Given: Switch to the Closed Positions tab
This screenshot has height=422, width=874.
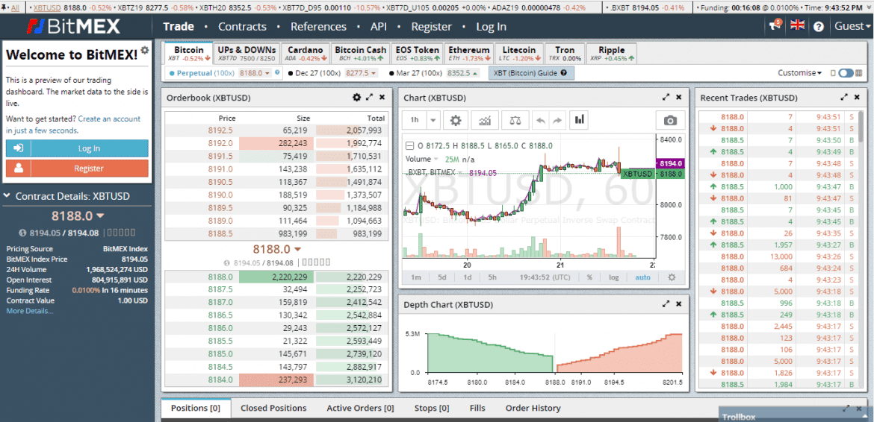Looking at the screenshot, I should (273, 408).
